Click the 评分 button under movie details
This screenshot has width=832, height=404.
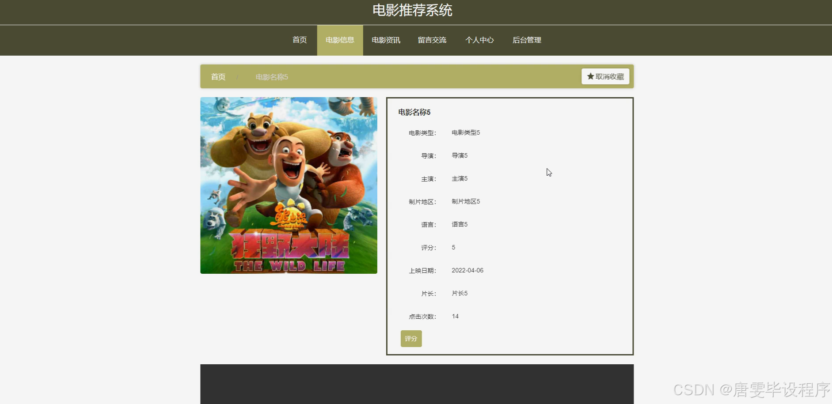411,339
